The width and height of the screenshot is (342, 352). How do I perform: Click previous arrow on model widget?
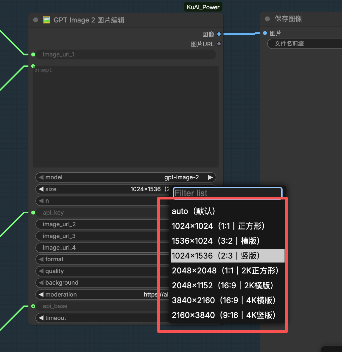(x=41, y=177)
